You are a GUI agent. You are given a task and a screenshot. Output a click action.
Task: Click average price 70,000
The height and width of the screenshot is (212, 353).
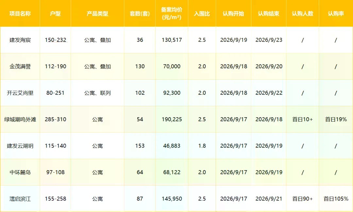pyautogui.click(x=172, y=66)
